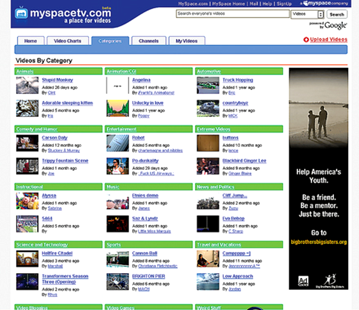Click the Adorable sleeping kitten thumbnail
Viewport: 359px width, 310px height.
click(27, 108)
